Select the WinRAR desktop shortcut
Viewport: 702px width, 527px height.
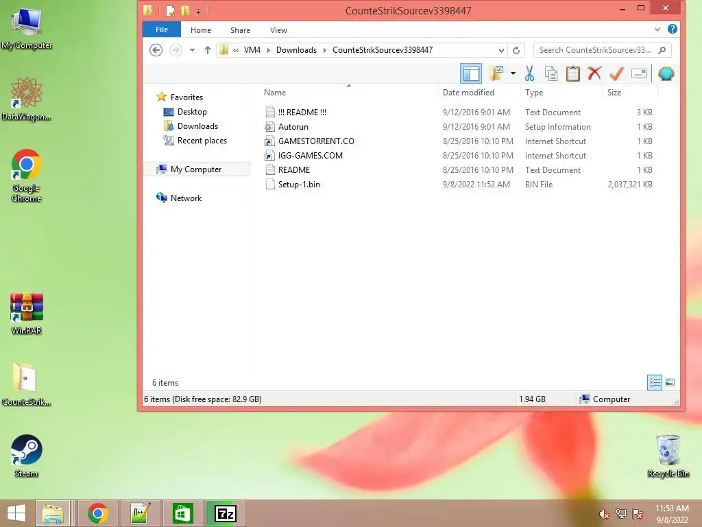point(27,313)
